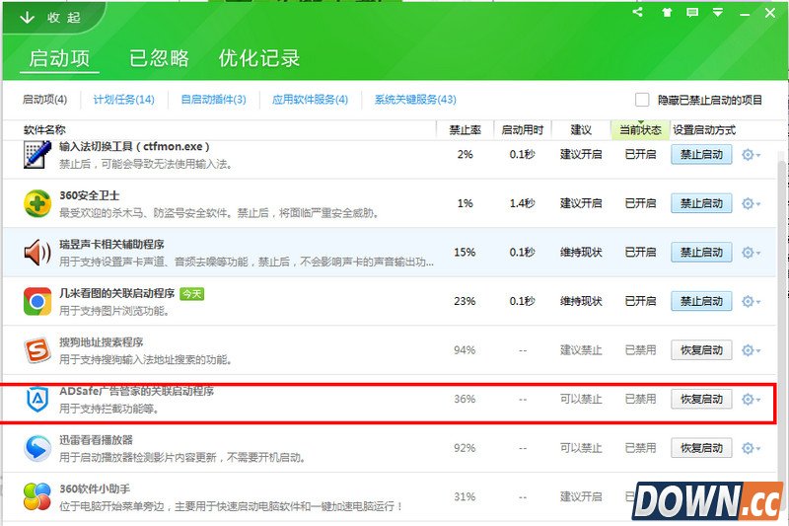Sort by 启动用时 column header
This screenshot has height=526, width=789.
coord(523,130)
